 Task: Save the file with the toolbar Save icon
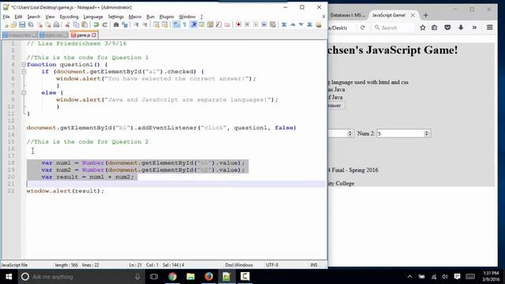[x=22, y=24]
